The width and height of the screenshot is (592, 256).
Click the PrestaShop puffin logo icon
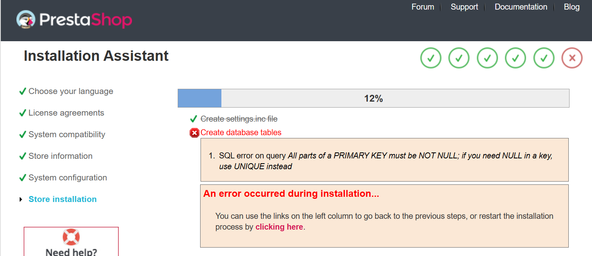point(26,19)
